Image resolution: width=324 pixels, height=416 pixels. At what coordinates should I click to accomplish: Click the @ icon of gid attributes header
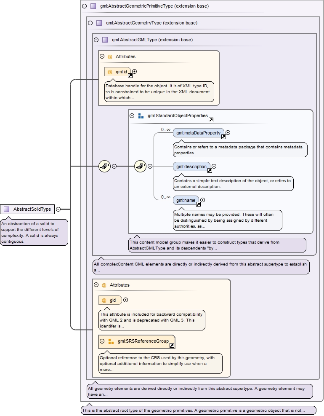(x=104, y=285)
